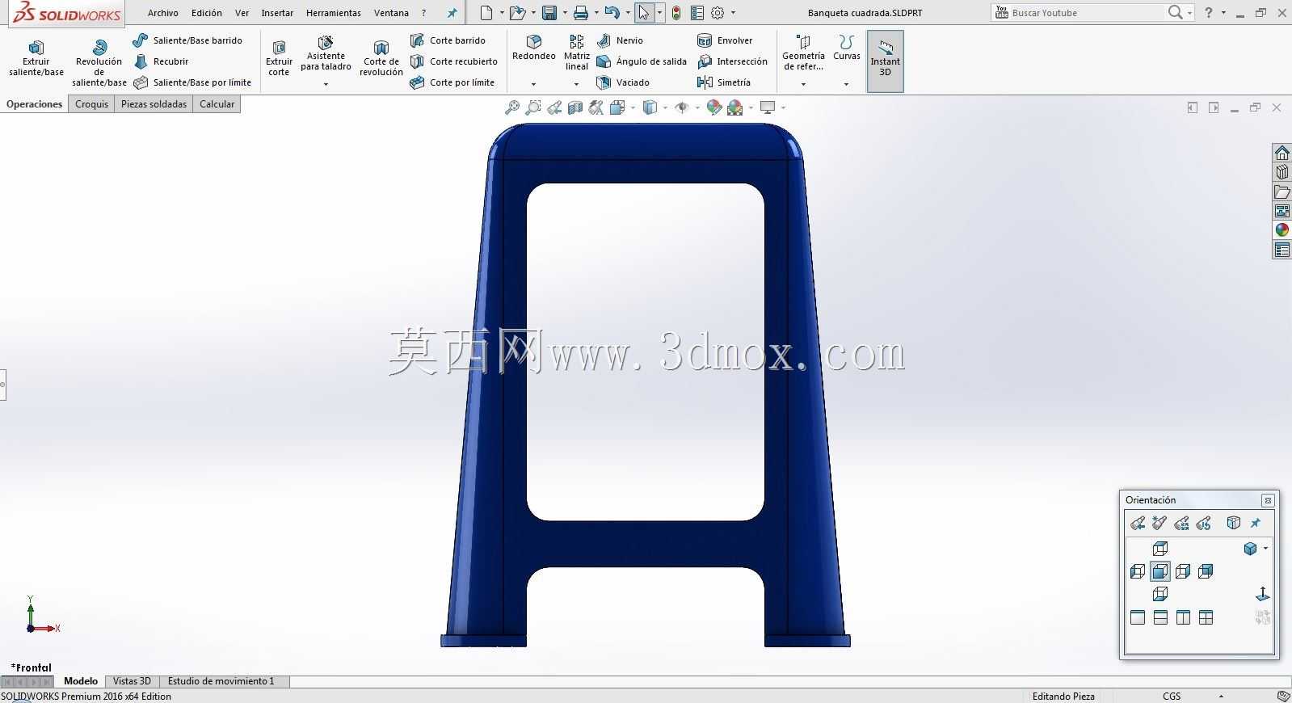
Task: Toggle Section View in heads-up toolbar
Action: click(575, 107)
